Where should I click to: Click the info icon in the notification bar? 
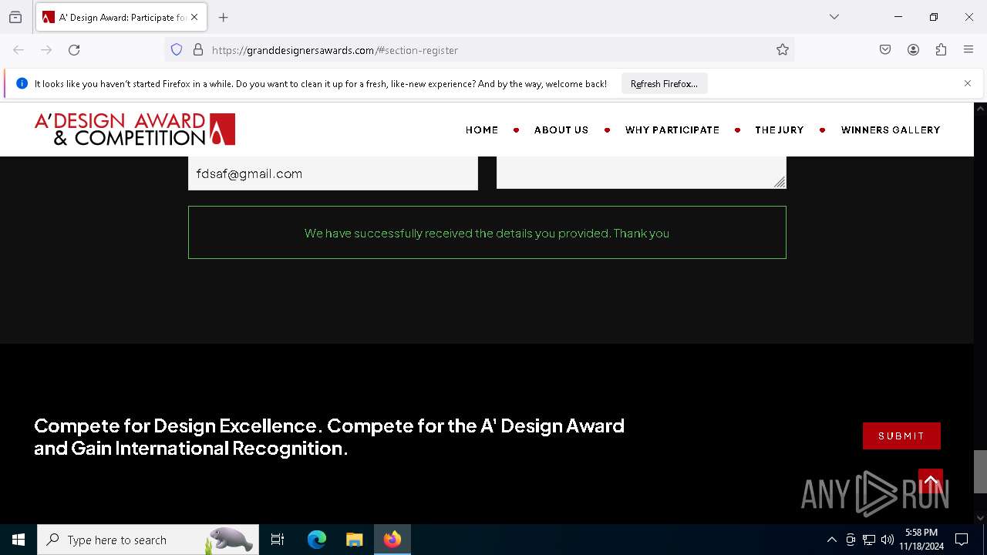[x=22, y=83]
